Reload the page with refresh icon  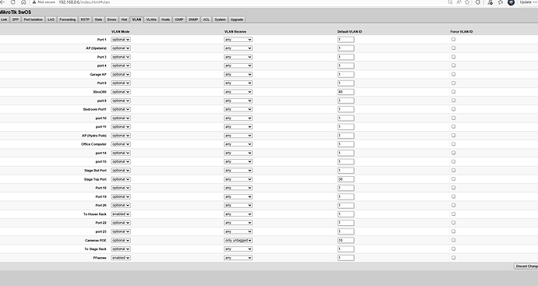(x=12, y=2)
